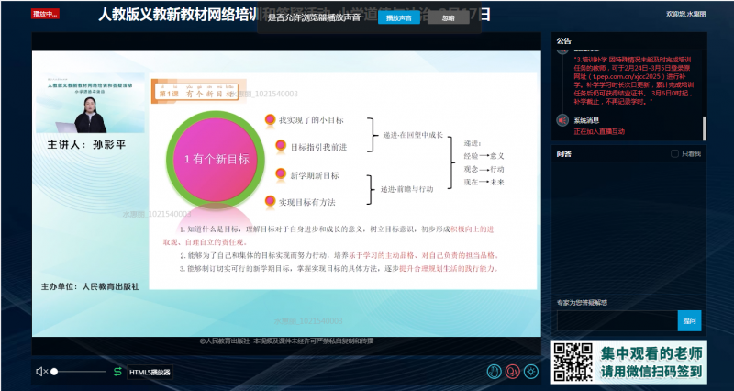Viewport: 734px width, 391px height.
Task: Click the 公告 panel header
Action: pos(564,41)
